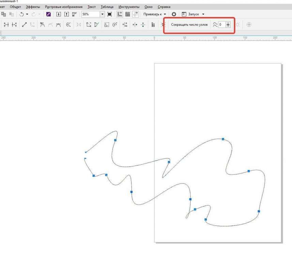Click the convert to line node icon
Screen dimensions: 292x255
(24, 24)
